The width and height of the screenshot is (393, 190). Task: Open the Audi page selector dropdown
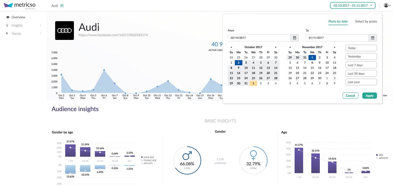point(62,6)
